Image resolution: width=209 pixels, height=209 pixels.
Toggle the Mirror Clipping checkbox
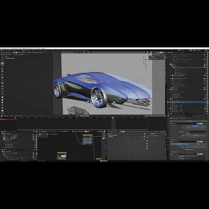pos(186,133)
